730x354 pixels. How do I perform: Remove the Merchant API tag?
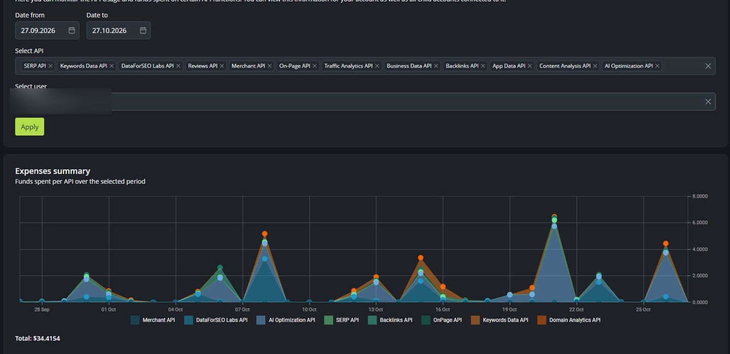click(270, 66)
